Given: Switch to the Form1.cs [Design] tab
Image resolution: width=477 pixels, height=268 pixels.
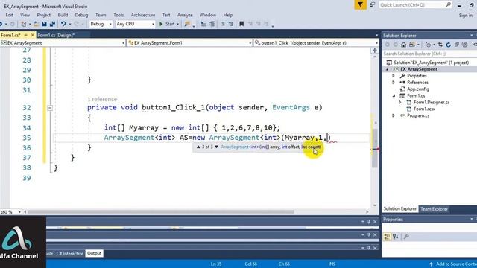Looking at the screenshot, I should tap(56, 35).
